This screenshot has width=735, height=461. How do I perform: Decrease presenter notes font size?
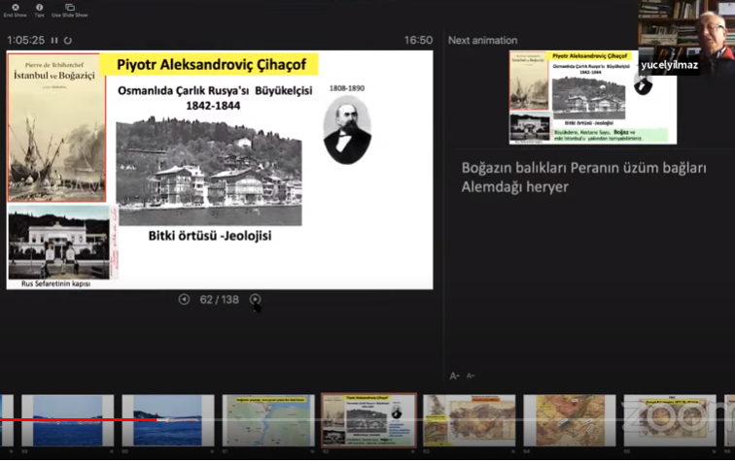click(x=471, y=376)
